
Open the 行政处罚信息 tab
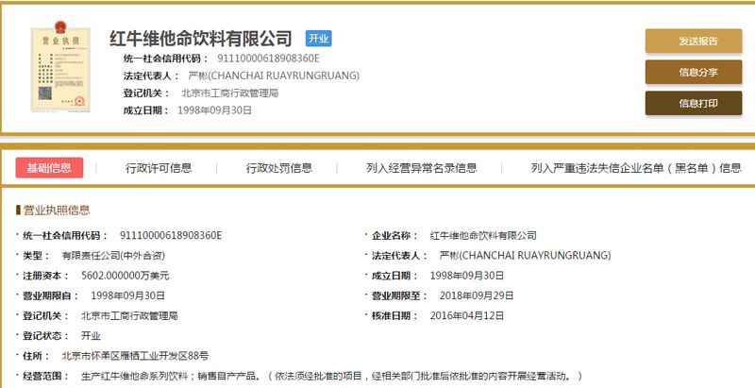(x=279, y=167)
